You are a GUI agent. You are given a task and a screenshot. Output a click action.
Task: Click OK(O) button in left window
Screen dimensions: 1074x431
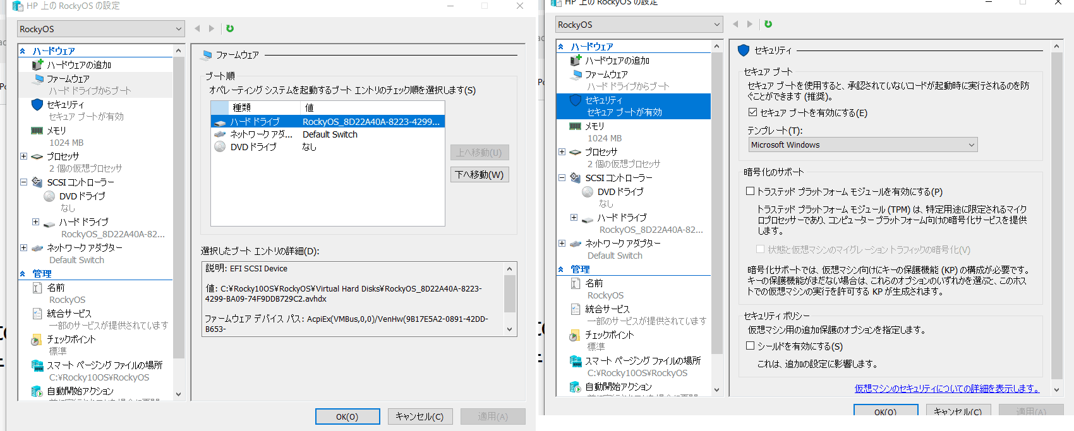click(x=347, y=416)
